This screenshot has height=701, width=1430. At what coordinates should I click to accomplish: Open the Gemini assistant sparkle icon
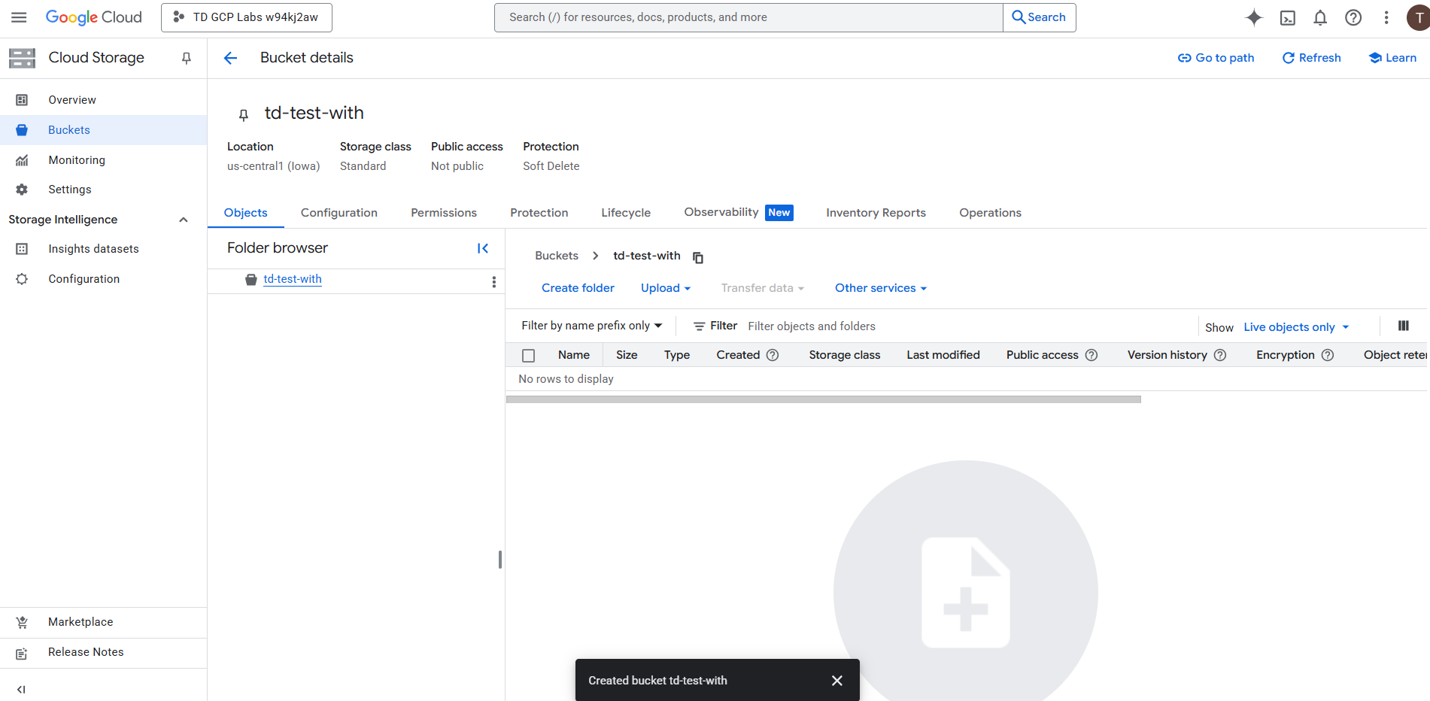(1254, 17)
